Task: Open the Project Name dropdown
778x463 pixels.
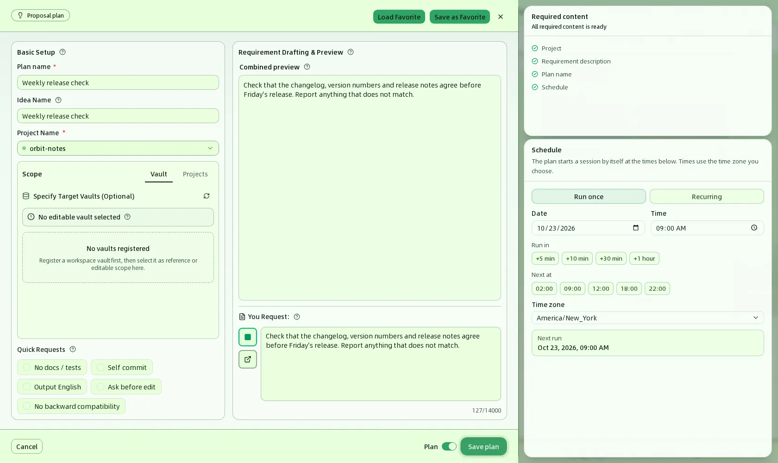Action: click(x=118, y=148)
